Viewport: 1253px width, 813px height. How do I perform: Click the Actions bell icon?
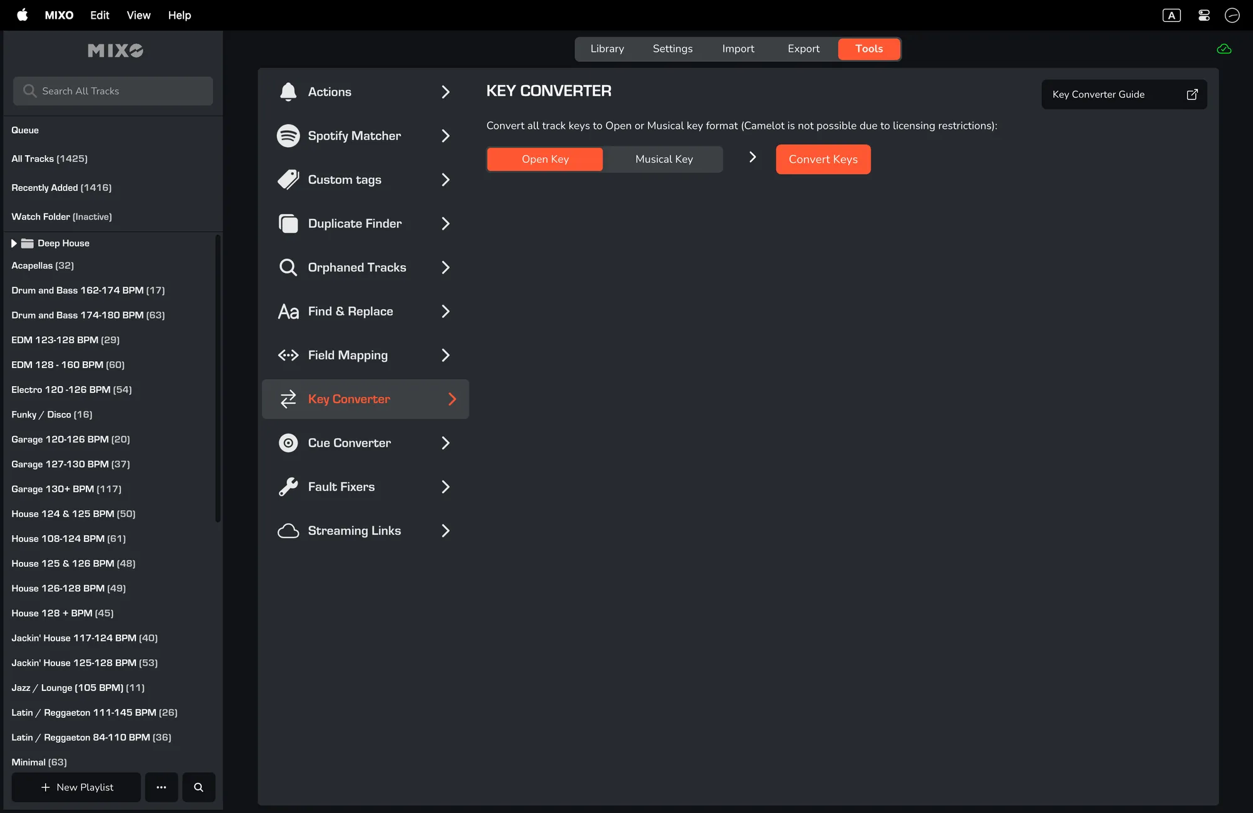(288, 92)
